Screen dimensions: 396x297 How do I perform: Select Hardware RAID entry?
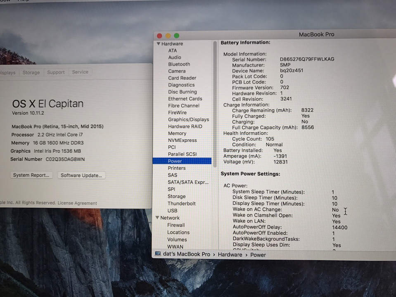pyautogui.click(x=185, y=126)
